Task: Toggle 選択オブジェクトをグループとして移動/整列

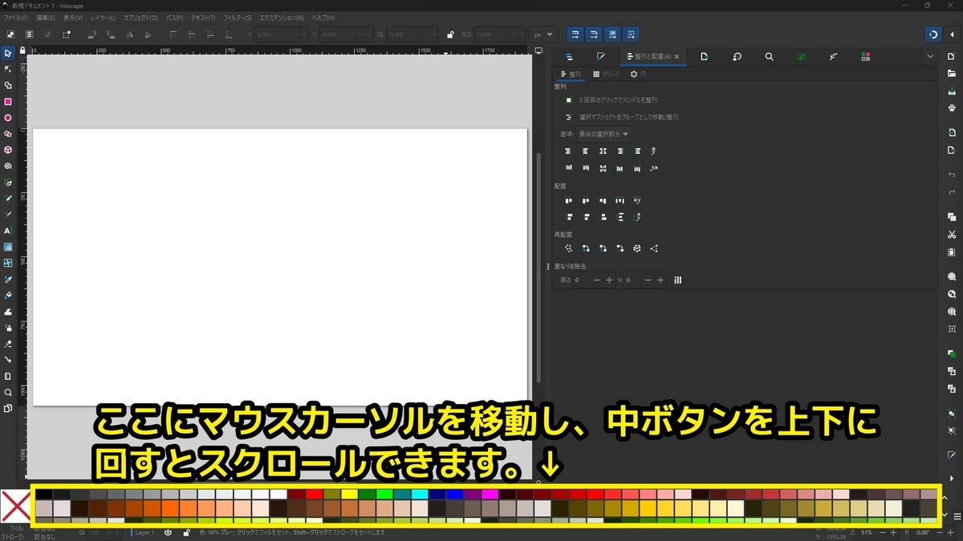Action: [x=567, y=117]
